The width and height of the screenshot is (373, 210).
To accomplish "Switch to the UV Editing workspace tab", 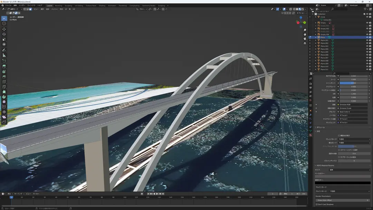I will tap(79, 6).
